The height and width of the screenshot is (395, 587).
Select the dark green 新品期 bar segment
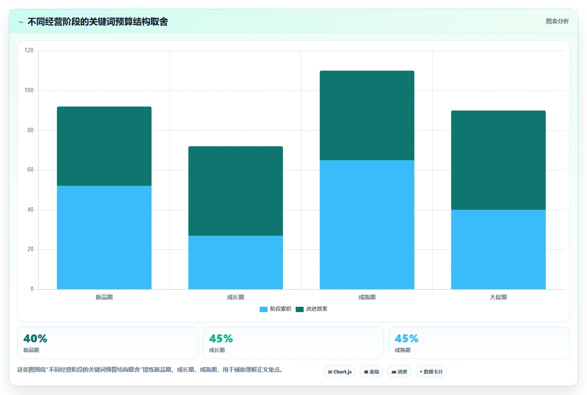tap(104, 146)
